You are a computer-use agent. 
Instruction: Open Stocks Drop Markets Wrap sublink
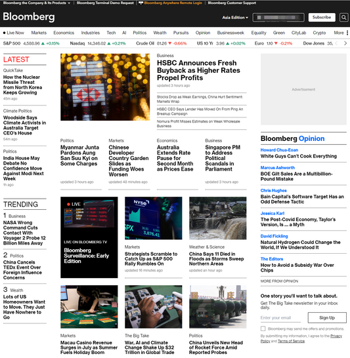tap(200, 99)
